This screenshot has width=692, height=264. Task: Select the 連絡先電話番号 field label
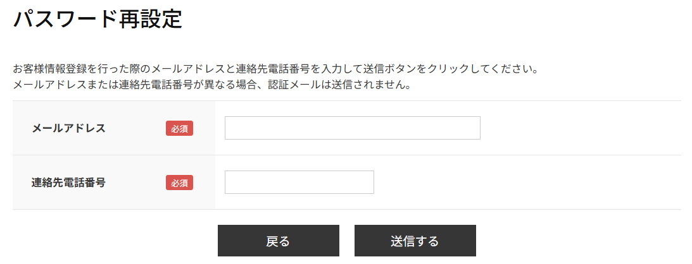tap(68, 183)
